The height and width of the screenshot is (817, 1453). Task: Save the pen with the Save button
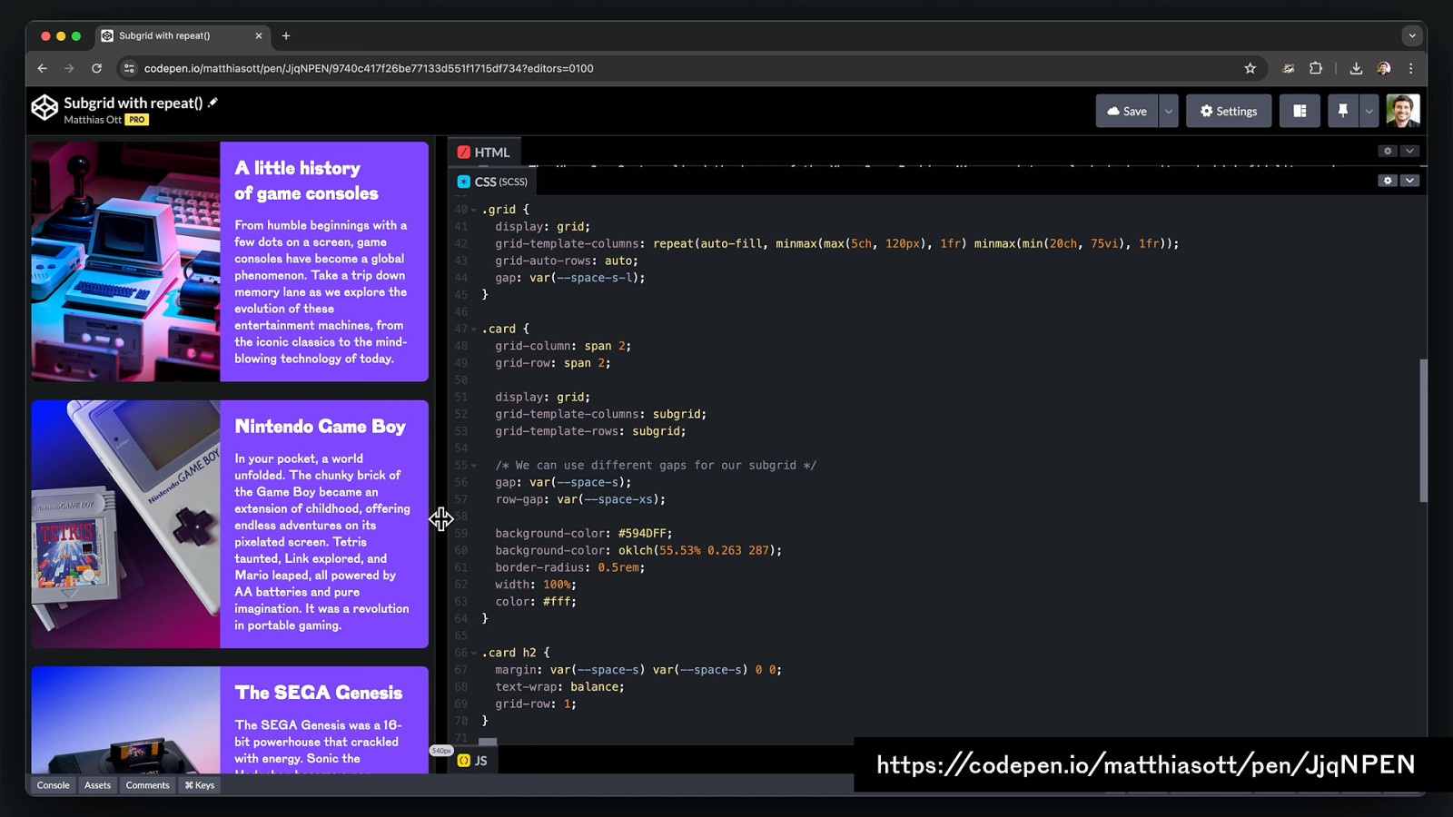point(1126,111)
